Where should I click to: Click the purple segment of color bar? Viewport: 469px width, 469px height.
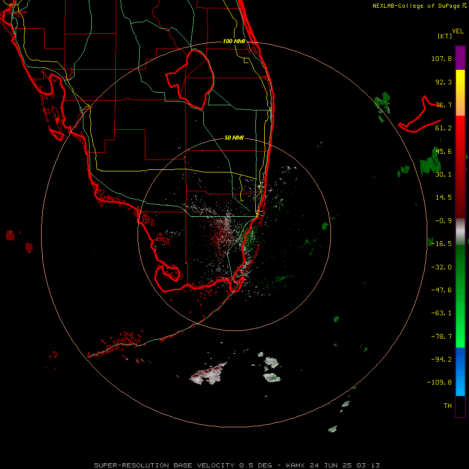[x=460, y=58]
